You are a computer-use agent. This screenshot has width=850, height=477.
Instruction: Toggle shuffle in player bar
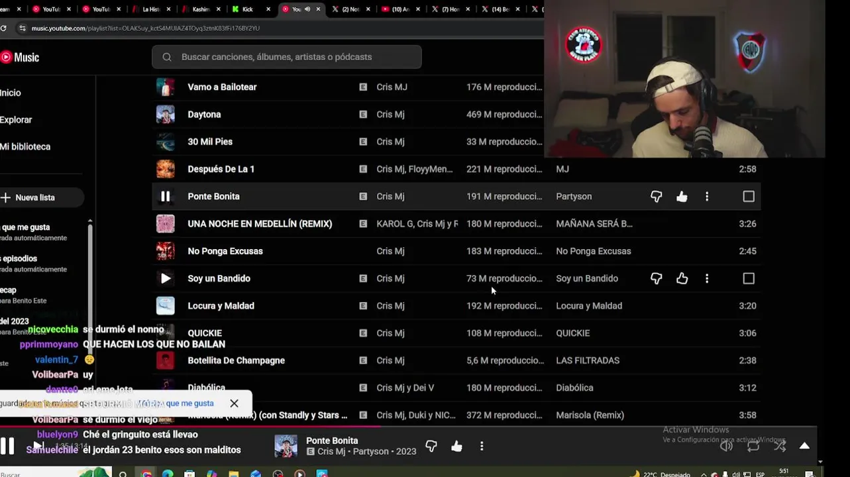[x=780, y=446]
